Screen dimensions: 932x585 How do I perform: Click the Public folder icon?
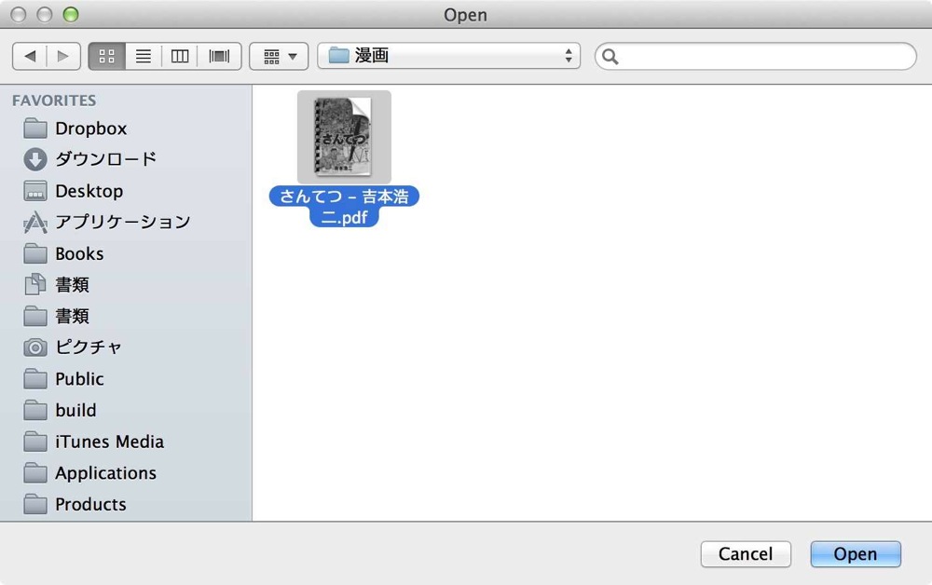coord(35,379)
